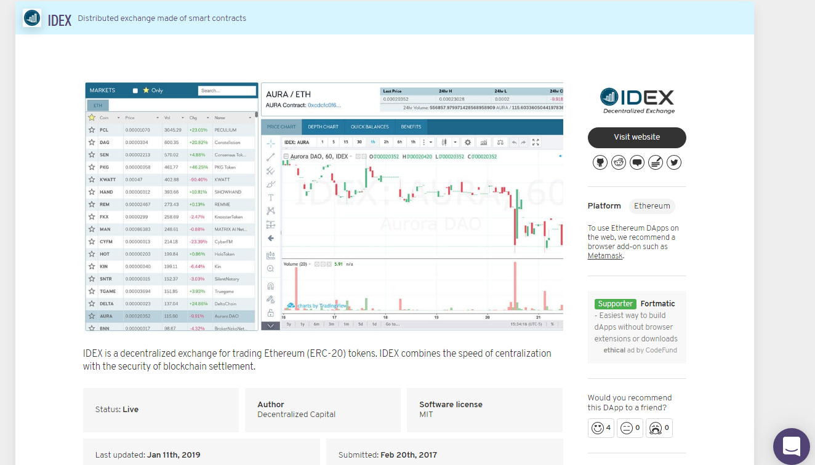The image size is (815, 465).
Task: Open the chart indicators icon
Action: [484, 142]
